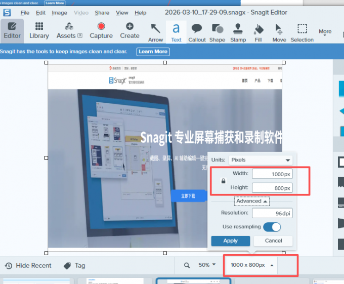Open the Units dropdown

[x=261, y=160]
